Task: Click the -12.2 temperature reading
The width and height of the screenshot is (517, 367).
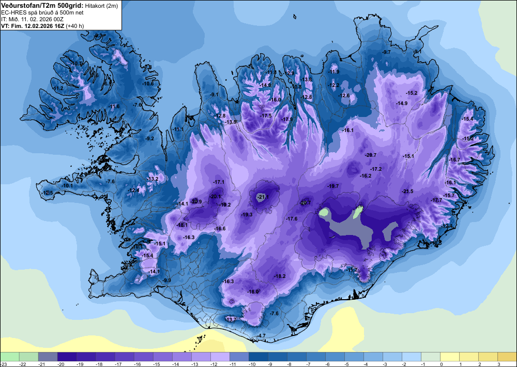Action: 333,85
